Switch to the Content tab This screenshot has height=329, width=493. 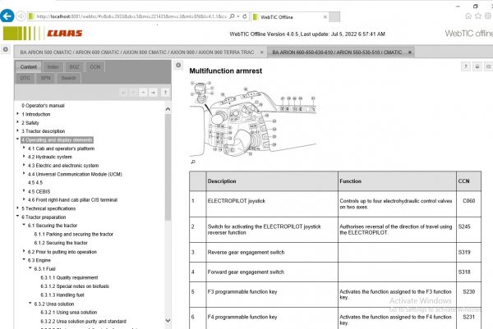click(28, 67)
